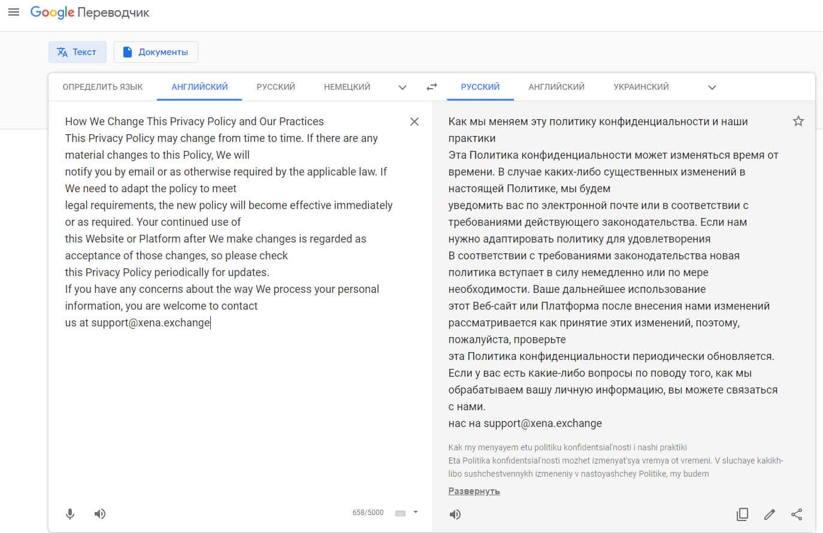Screen dimensions: 823x533
Task: Expand input method options arrow
Action: pyautogui.click(x=416, y=513)
